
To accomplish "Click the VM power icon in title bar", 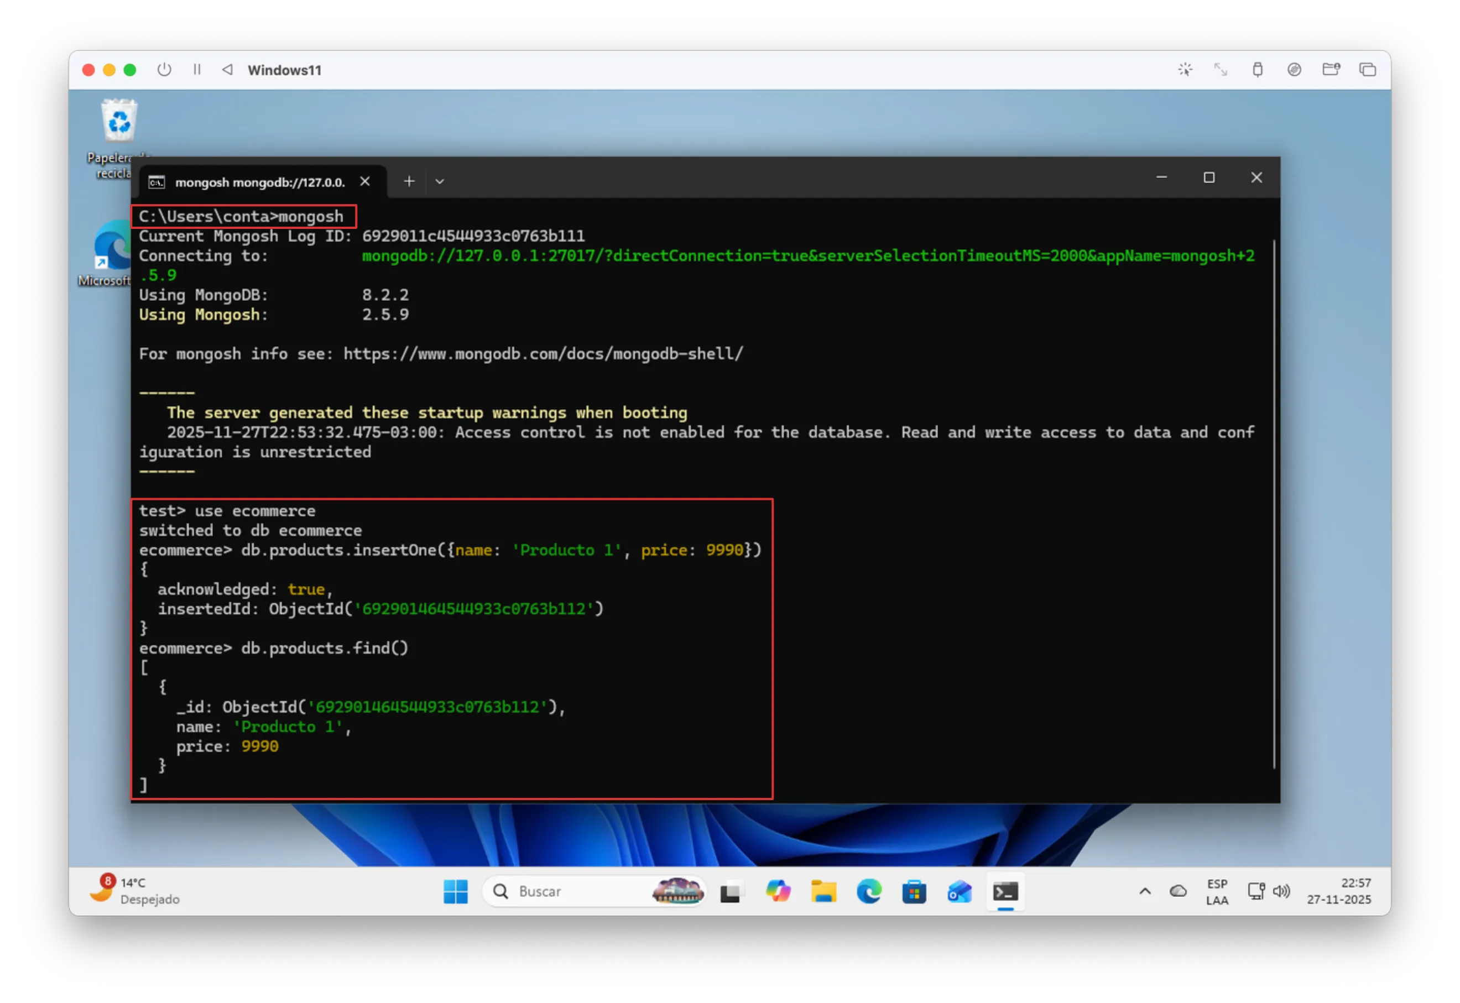I will coord(164,70).
